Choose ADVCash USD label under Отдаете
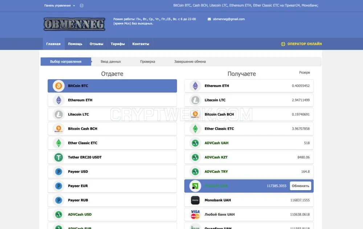 point(79,214)
